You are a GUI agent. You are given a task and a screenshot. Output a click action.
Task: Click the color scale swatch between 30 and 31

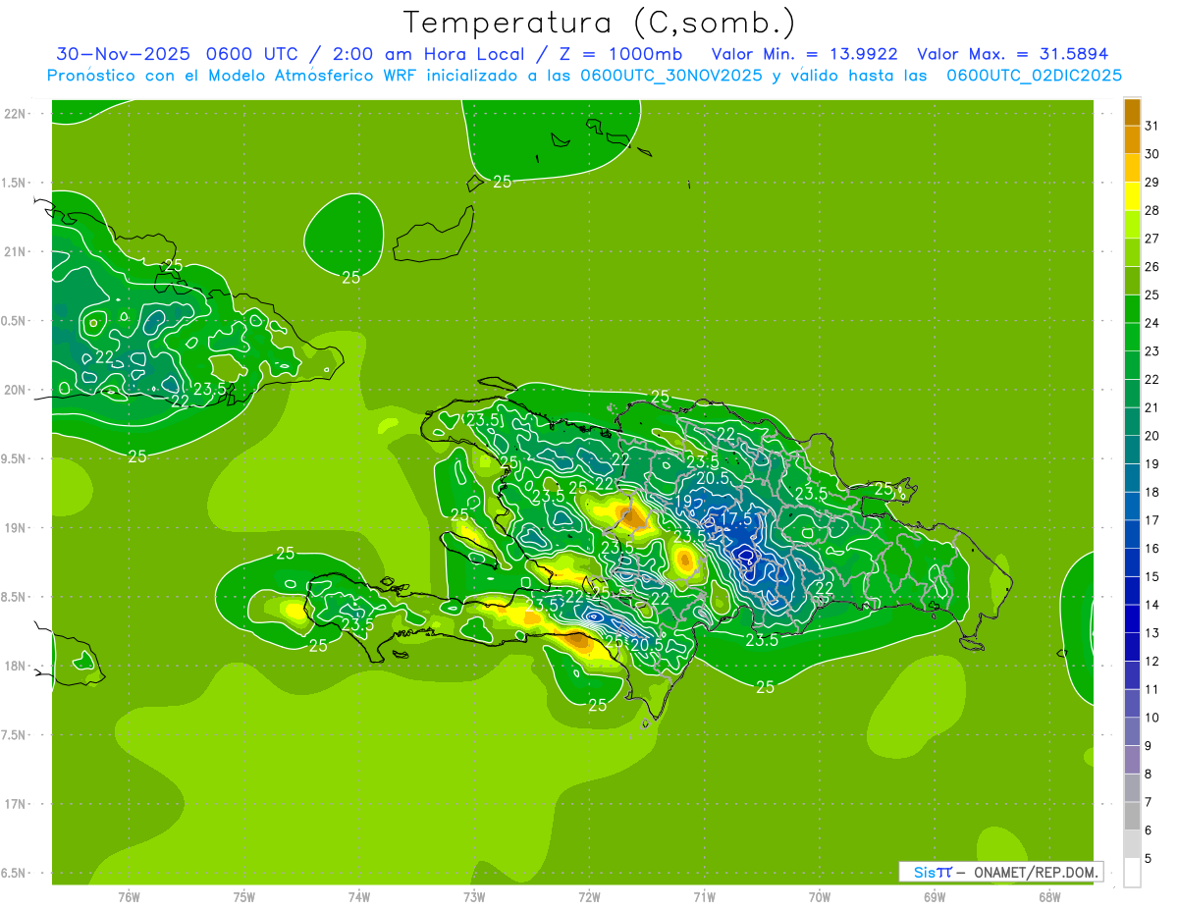(1132, 139)
